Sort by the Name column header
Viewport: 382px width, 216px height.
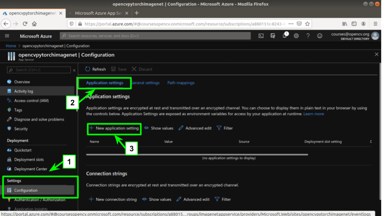(94, 142)
